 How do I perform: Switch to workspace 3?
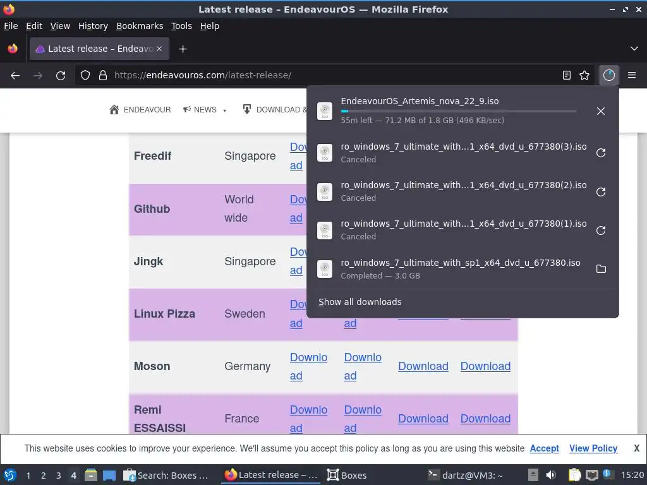(59, 476)
